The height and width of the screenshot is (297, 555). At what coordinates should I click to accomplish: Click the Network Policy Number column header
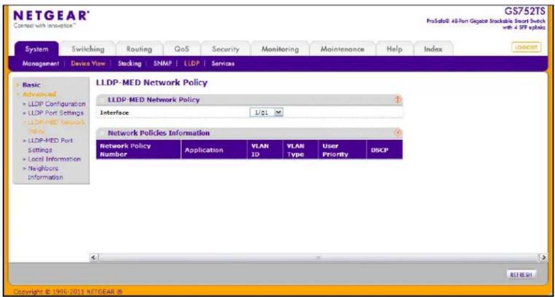pos(138,150)
